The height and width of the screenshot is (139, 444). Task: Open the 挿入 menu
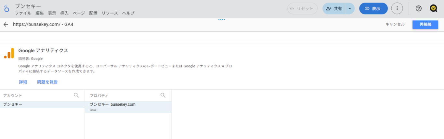(x=64, y=13)
